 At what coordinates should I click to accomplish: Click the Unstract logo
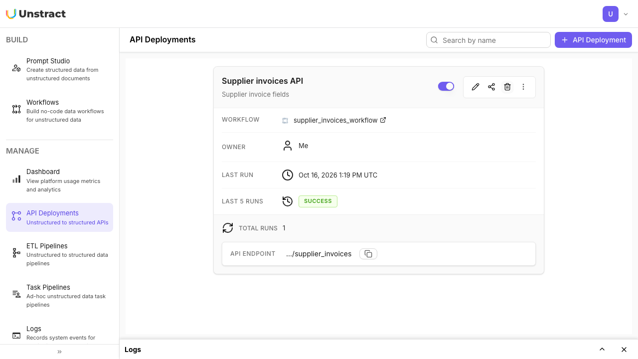tap(36, 14)
